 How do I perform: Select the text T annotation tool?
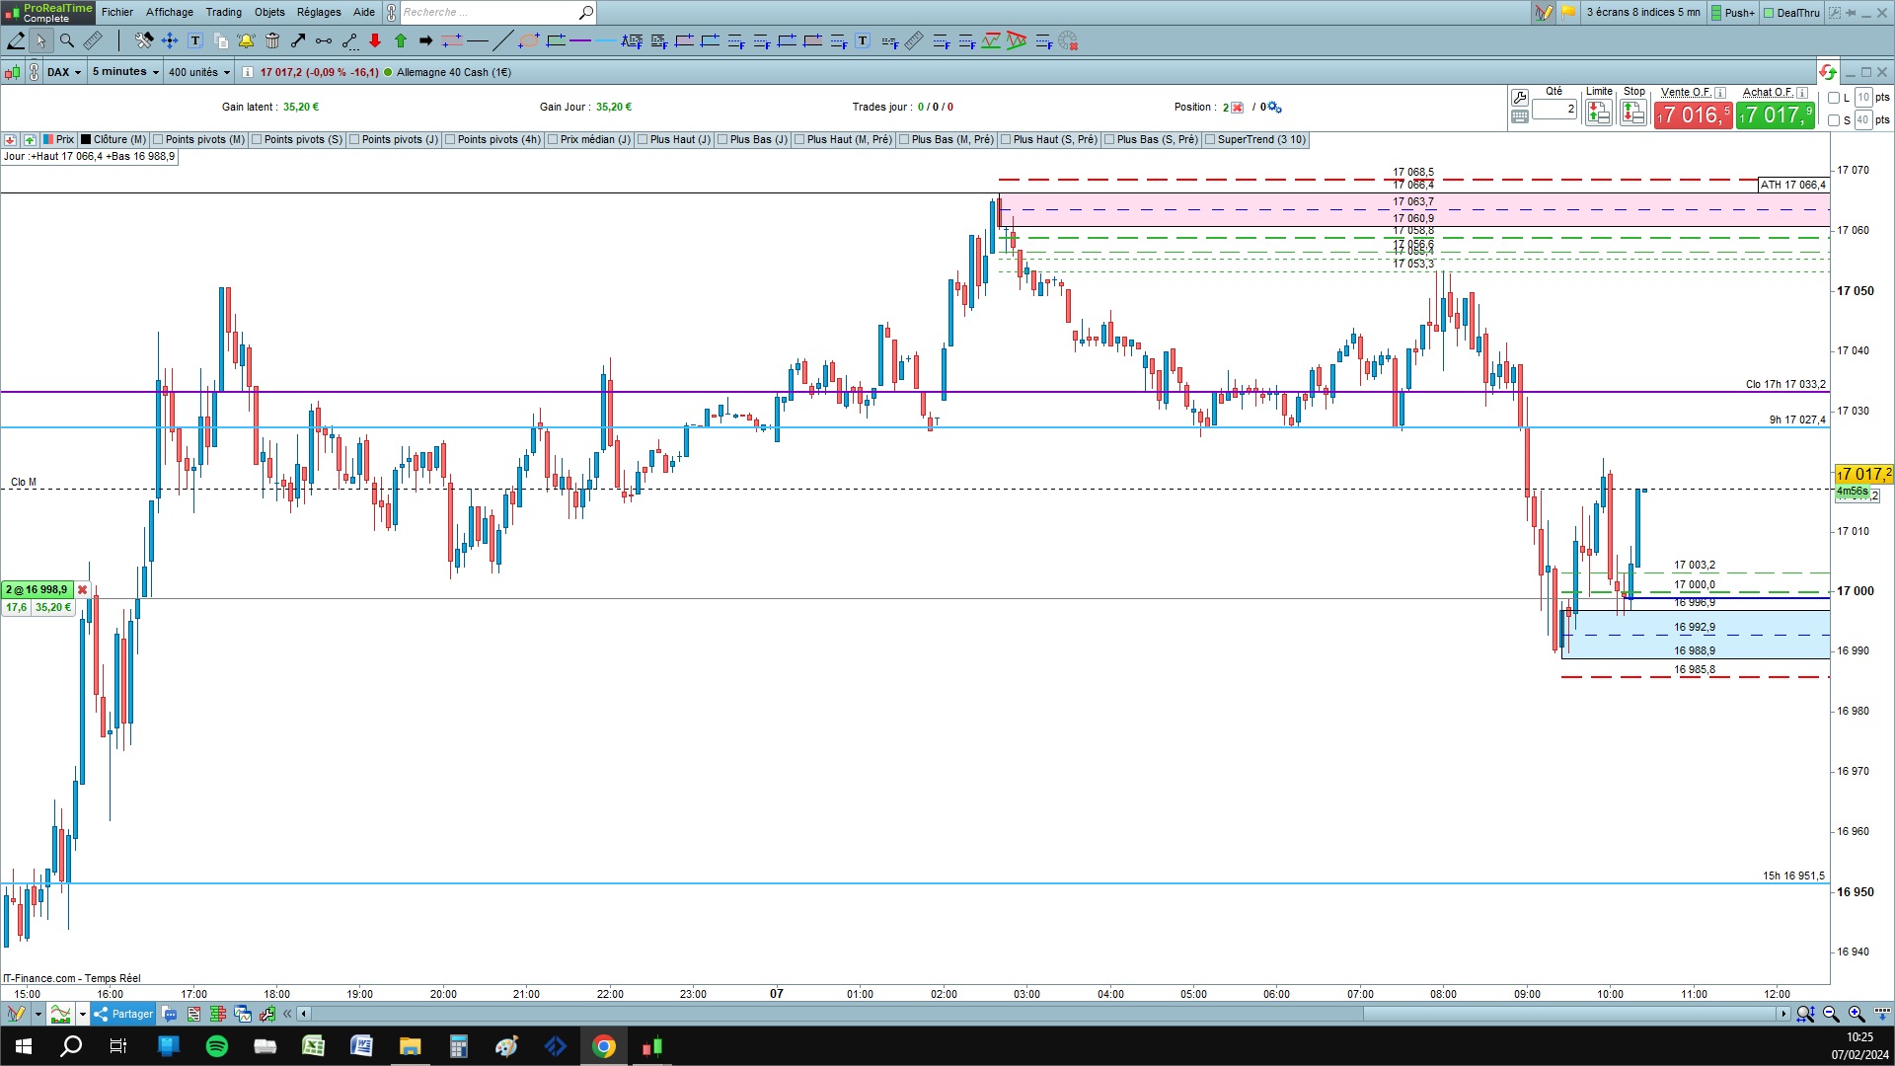pos(195,40)
